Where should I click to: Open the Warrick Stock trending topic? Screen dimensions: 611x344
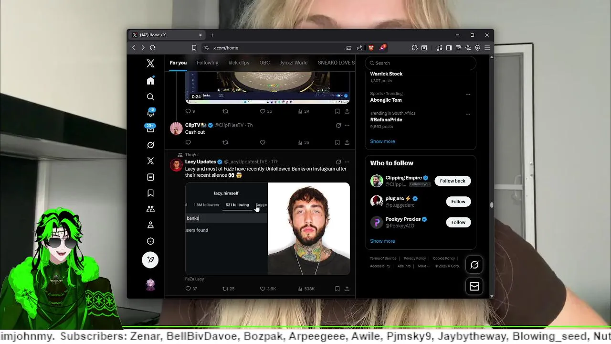coord(386,74)
